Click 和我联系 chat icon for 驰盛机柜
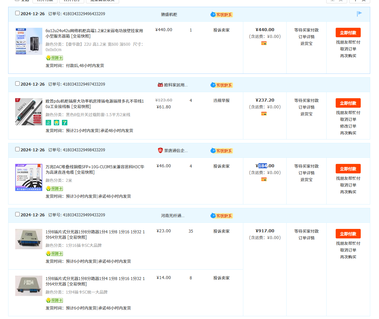 point(222,15)
